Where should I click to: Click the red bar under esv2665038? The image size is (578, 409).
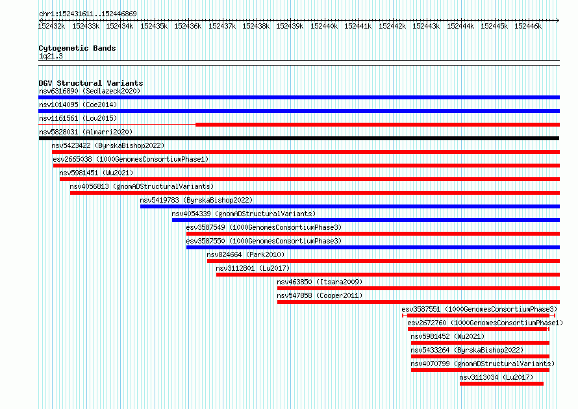pyautogui.click(x=307, y=166)
